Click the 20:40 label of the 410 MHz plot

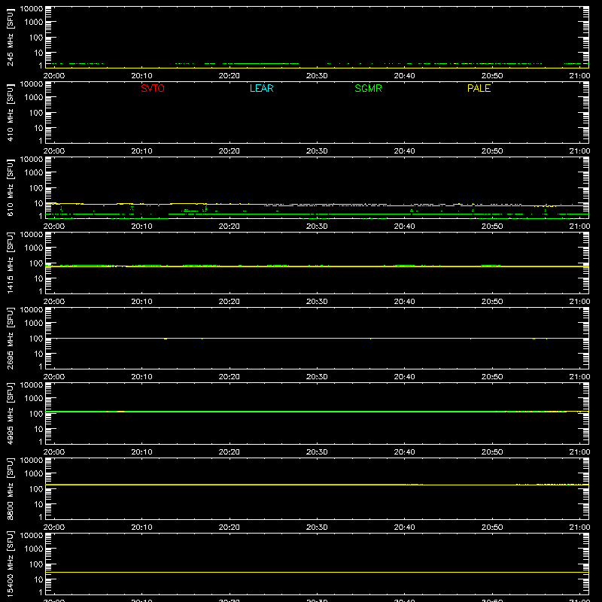pos(404,151)
